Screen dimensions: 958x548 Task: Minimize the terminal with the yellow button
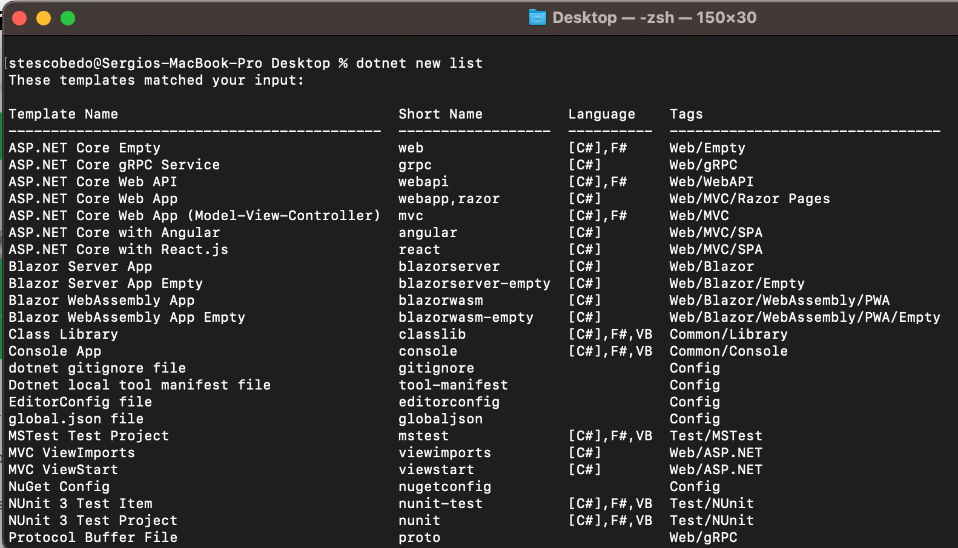coord(44,18)
